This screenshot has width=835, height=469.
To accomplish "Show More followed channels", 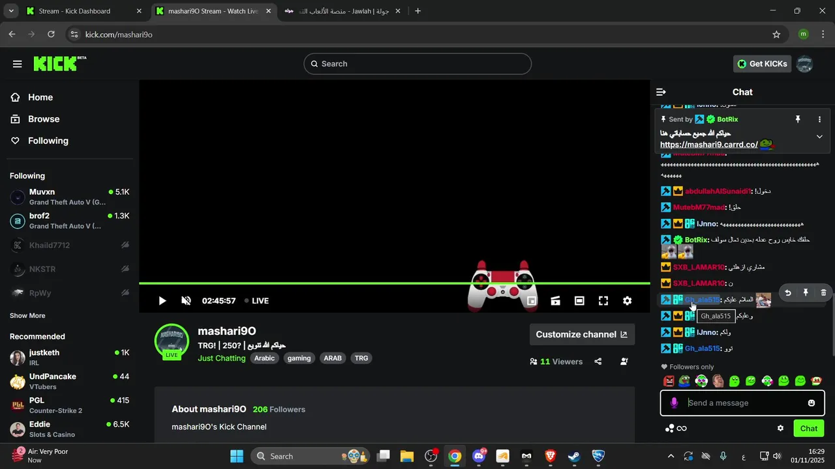I will click(27, 316).
